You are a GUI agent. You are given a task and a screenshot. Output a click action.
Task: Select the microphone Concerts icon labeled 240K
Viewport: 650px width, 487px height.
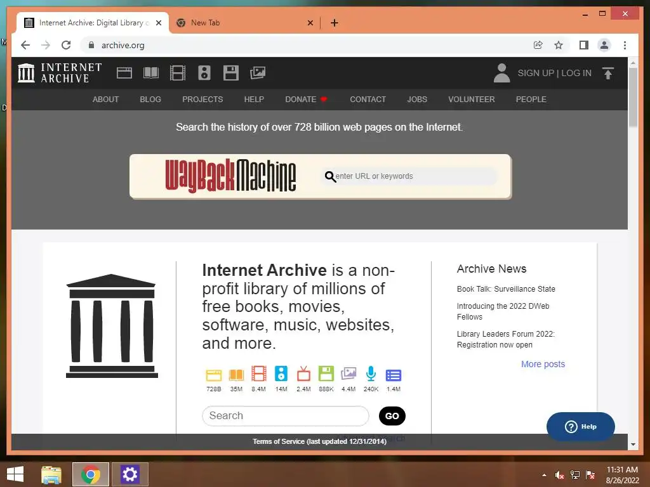(x=371, y=373)
